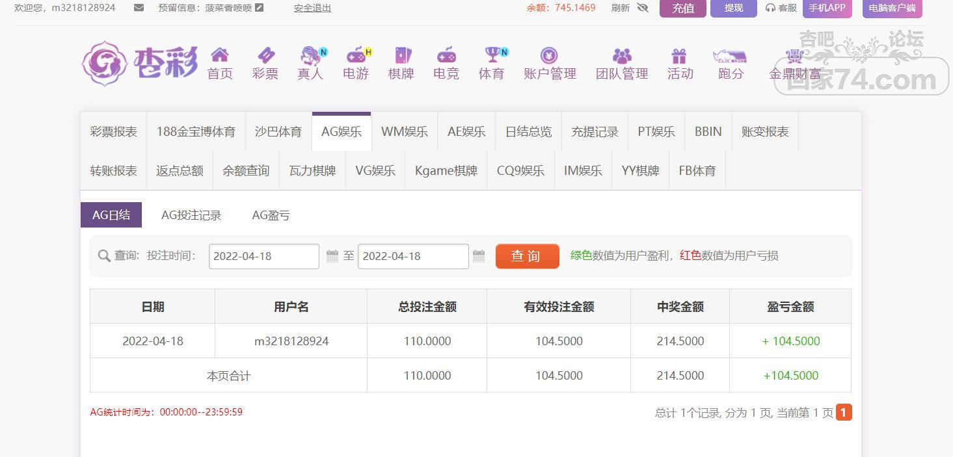Switch to 瓦力棋牌 tab
Screen dimensions: 953x457
[312, 170]
